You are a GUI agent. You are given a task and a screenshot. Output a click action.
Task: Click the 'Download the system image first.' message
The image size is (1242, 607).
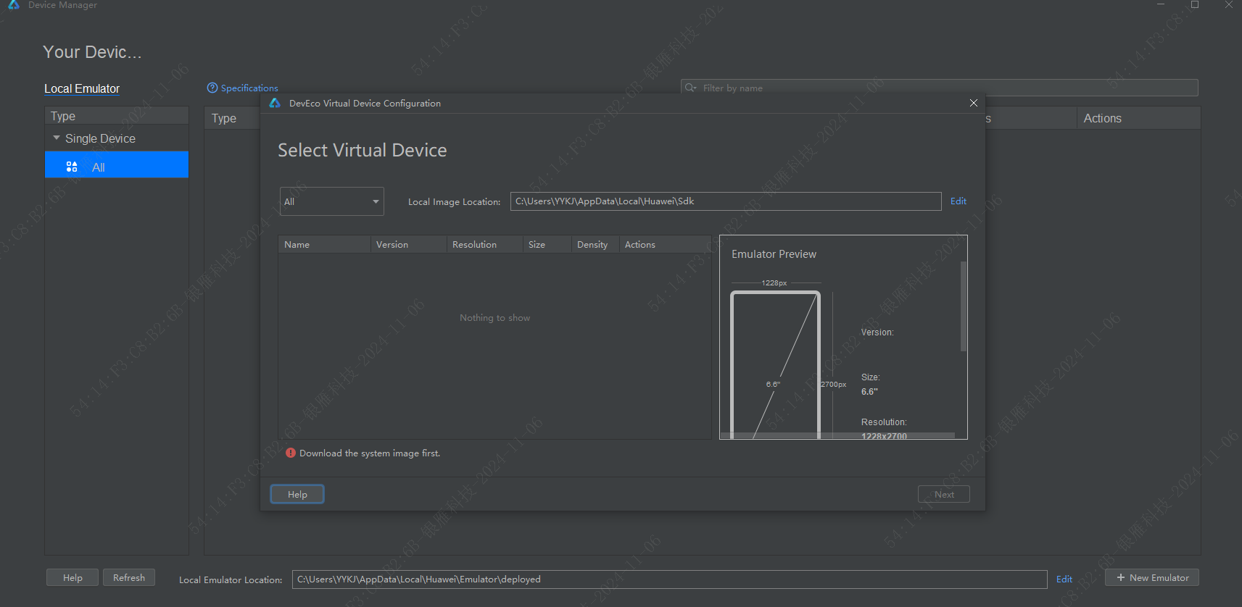pos(370,453)
